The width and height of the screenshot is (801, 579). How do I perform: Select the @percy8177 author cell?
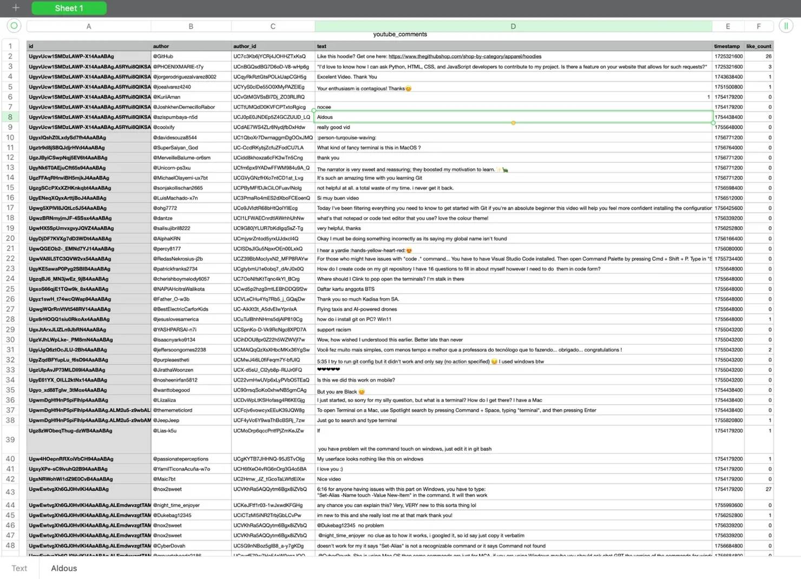click(191, 248)
